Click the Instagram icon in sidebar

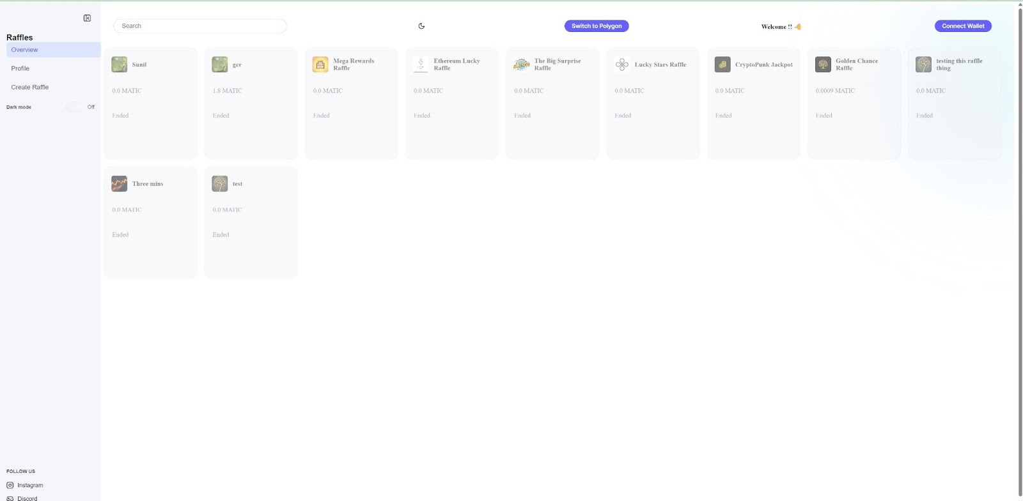(x=10, y=485)
